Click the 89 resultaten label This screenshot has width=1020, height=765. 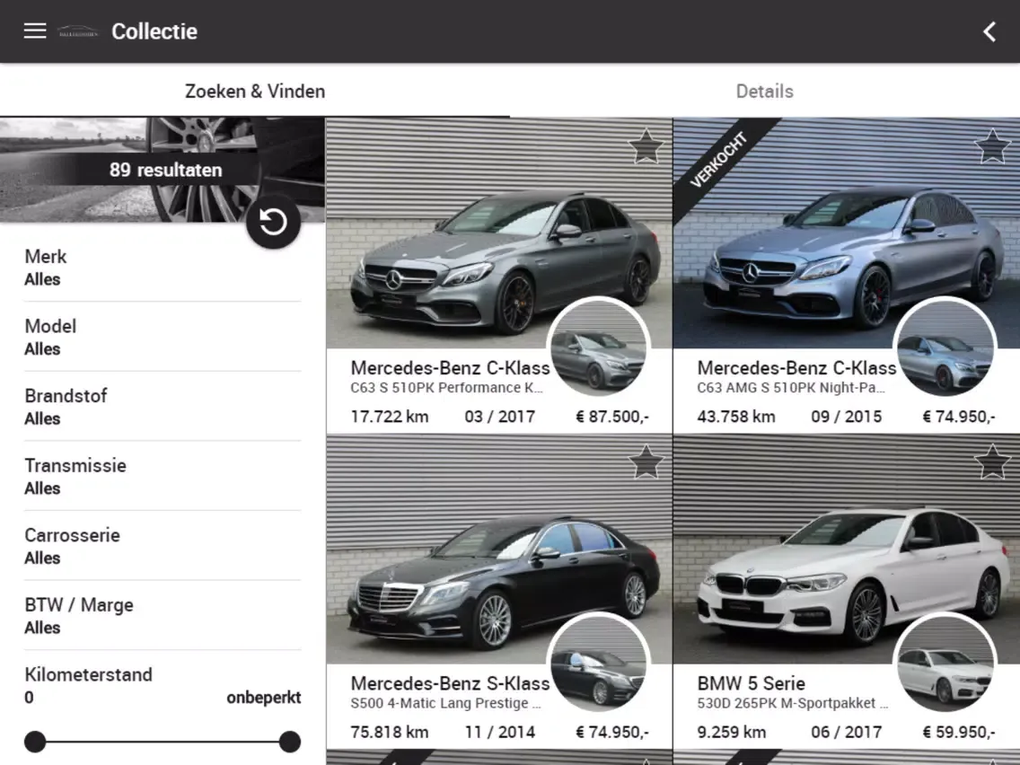(x=166, y=170)
